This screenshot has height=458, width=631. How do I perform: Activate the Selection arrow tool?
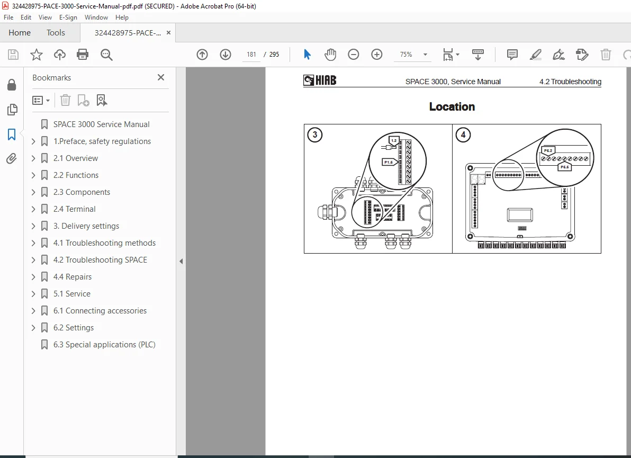point(307,55)
